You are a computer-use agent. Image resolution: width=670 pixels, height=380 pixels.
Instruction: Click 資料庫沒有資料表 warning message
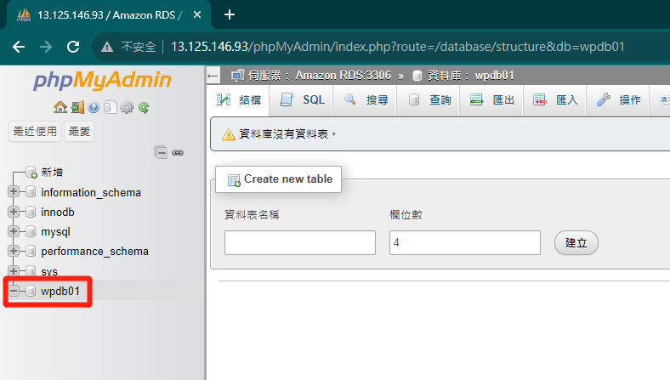[x=287, y=134]
